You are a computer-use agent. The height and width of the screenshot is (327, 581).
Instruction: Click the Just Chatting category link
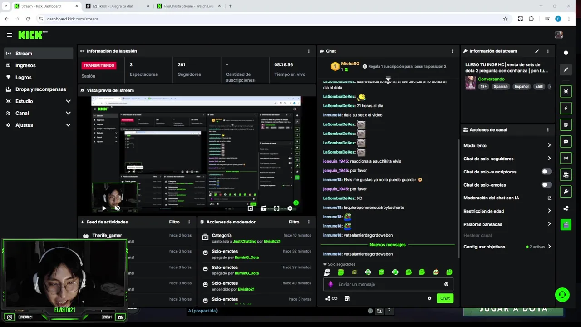[x=245, y=241]
